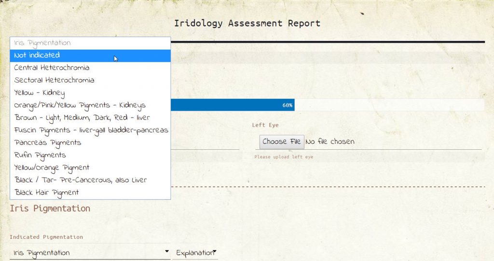The height and width of the screenshot is (261, 494).
Task: Click 'Please upload left eye' hint text
Action: [x=284, y=157]
